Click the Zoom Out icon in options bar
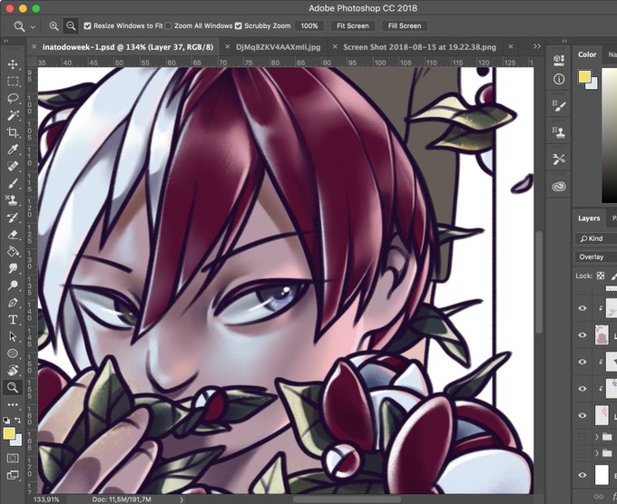617x504 pixels. (x=71, y=26)
